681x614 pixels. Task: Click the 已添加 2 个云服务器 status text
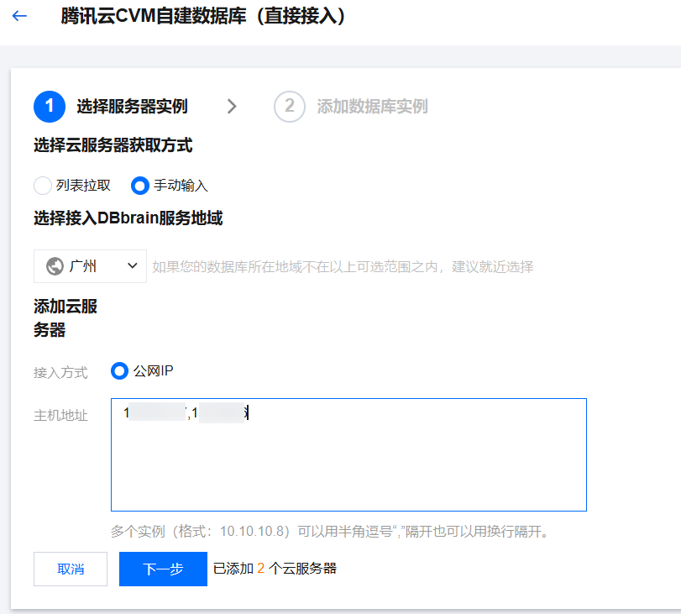point(275,569)
